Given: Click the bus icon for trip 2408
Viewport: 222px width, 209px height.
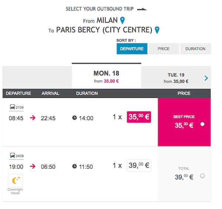Looking at the screenshot, I should coord(12,155).
